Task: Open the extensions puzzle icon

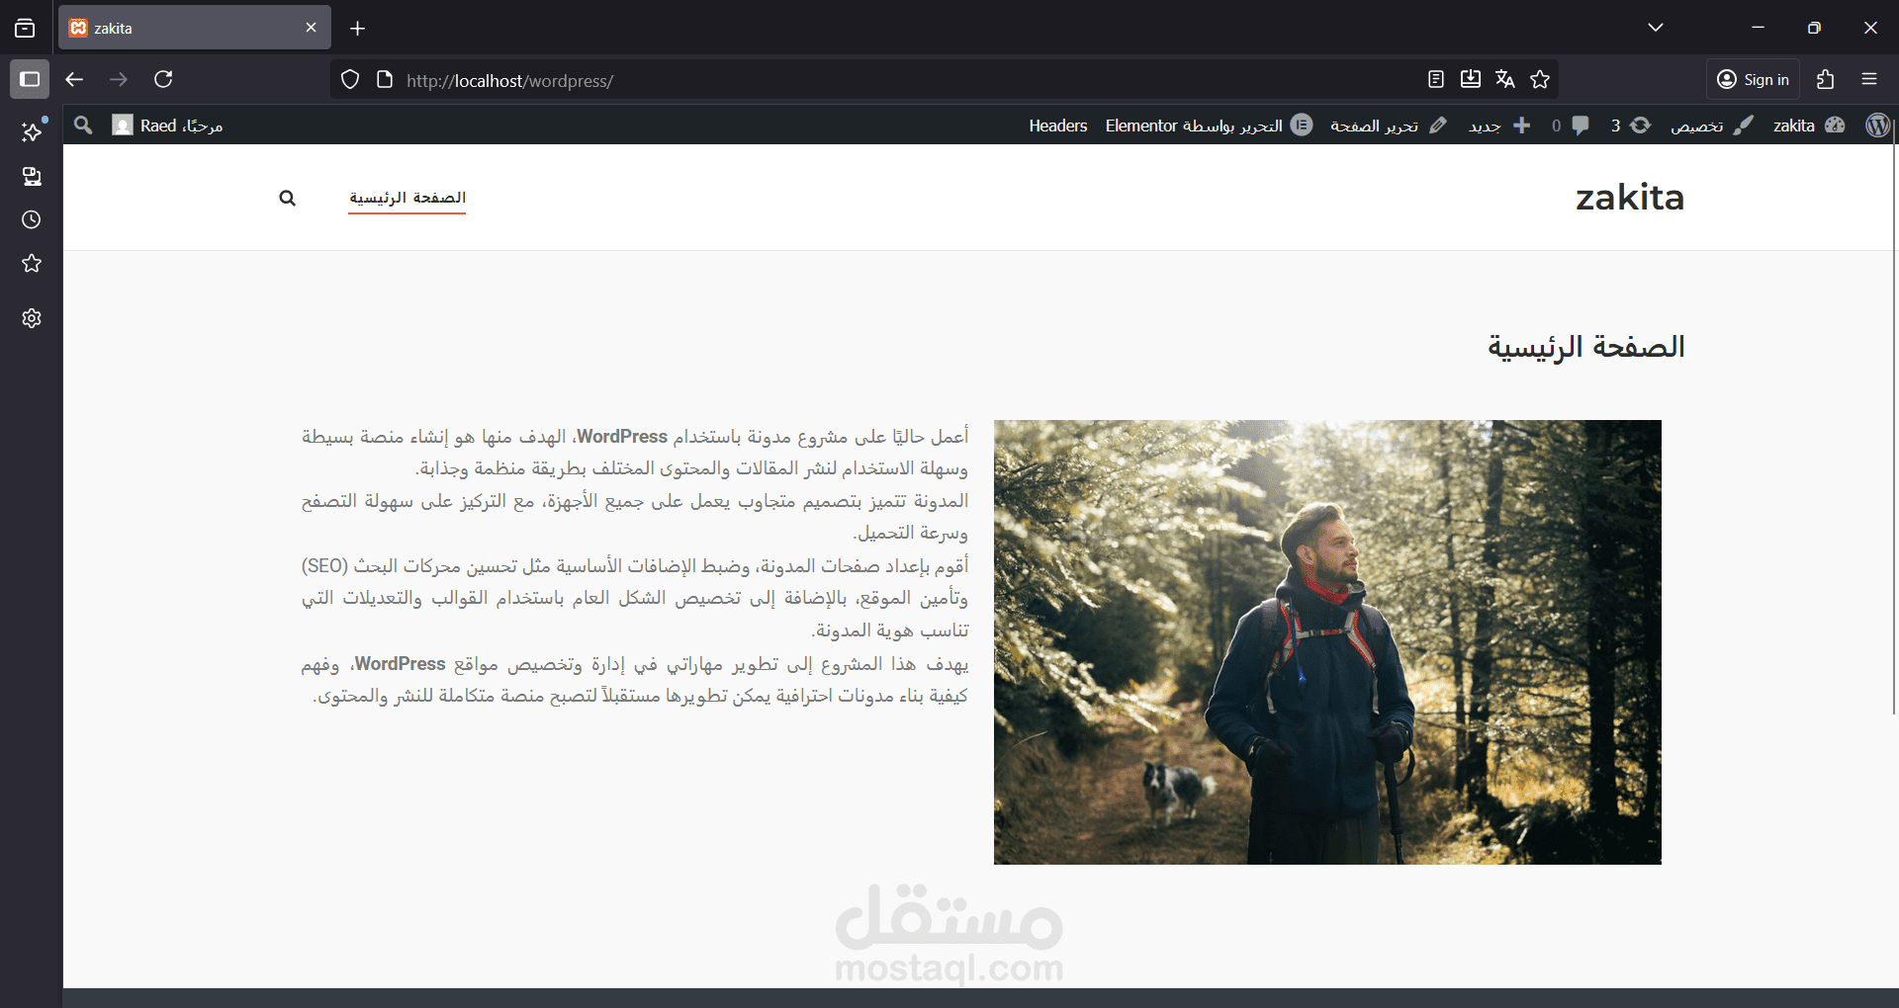Action: (x=1826, y=79)
